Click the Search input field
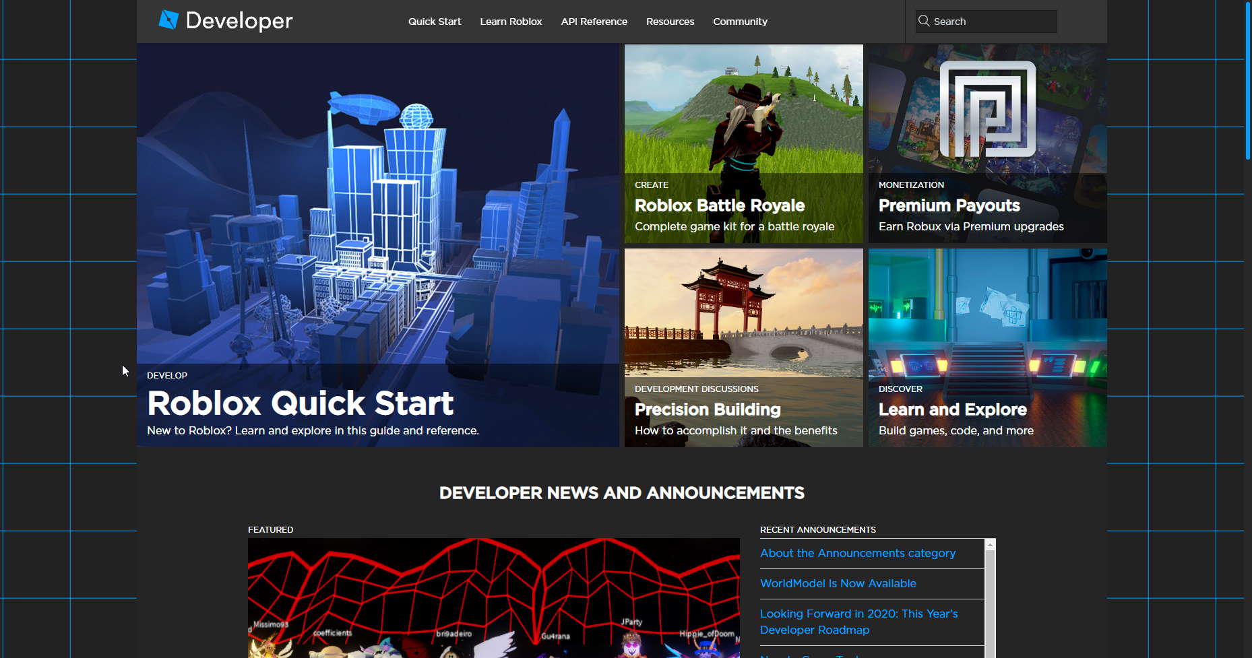The image size is (1252, 658). click(x=986, y=22)
